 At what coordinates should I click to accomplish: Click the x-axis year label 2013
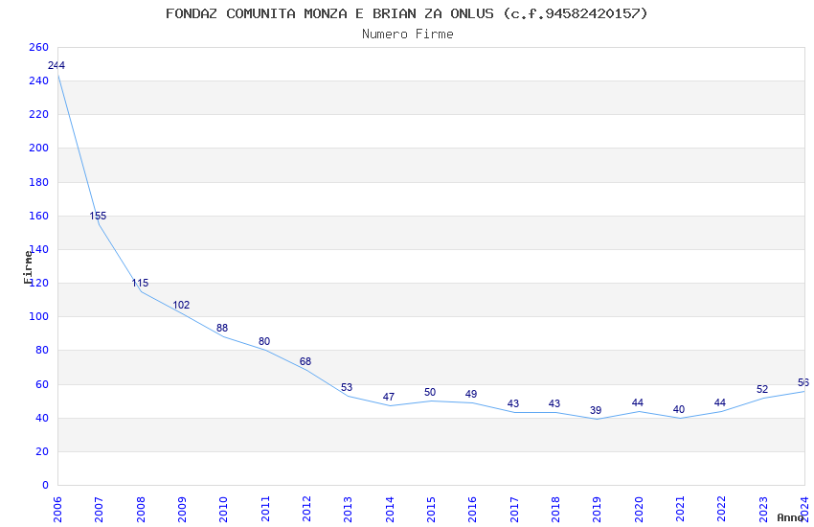[x=348, y=509]
